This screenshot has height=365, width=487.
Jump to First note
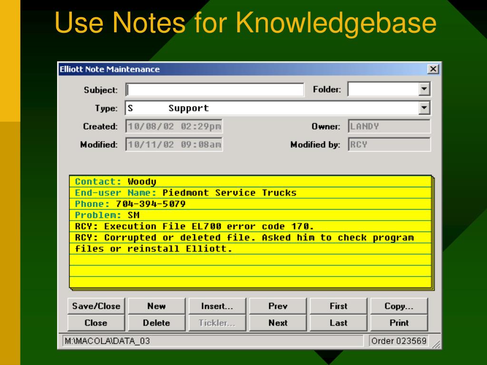pos(338,306)
